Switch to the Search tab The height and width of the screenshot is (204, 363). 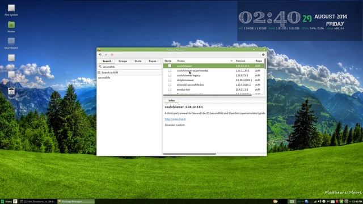point(107,61)
